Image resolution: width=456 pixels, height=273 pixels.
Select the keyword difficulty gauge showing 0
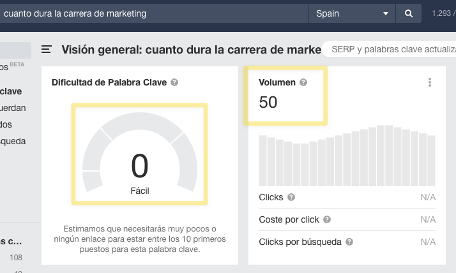(139, 155)
